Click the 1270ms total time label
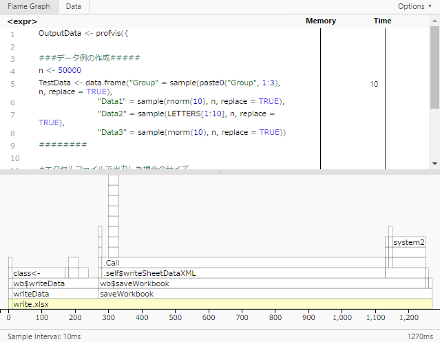The height and width of the screenshot is (344, 440). tap(420, 336)
